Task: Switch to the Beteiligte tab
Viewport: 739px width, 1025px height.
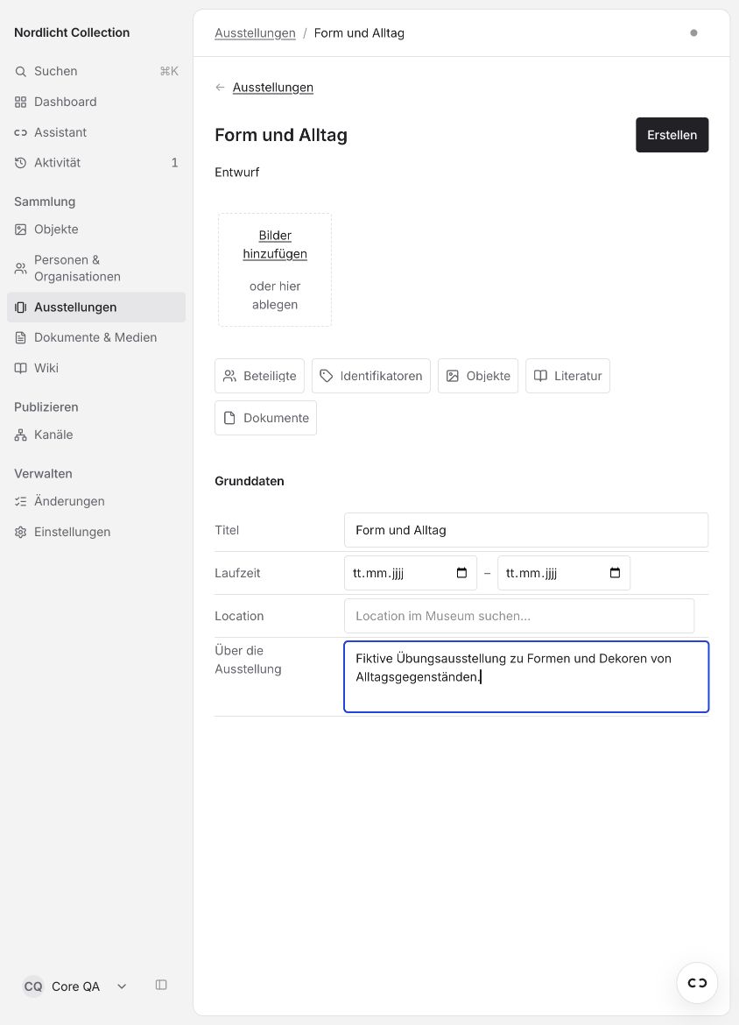Action: 259,376
